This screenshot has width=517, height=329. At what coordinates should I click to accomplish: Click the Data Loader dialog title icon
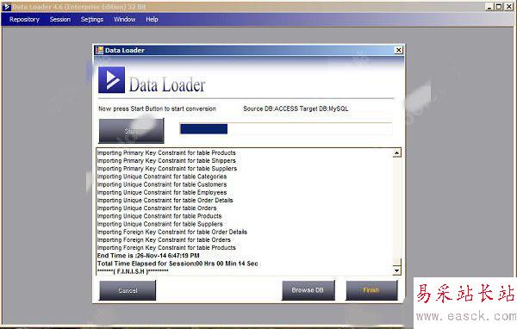coord(99,50)
